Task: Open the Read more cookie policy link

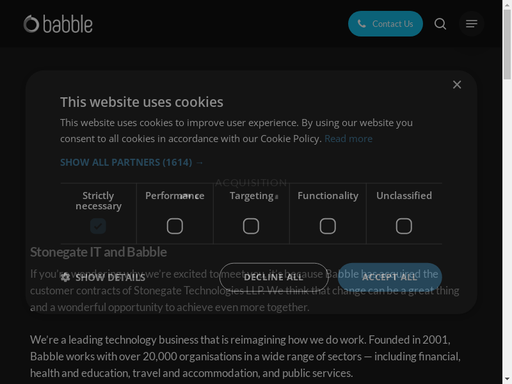Action: pos(348,138)
